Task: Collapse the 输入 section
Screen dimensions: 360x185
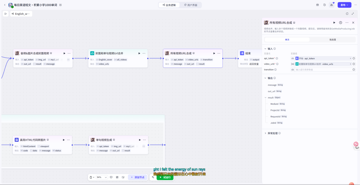Action: tap(265, 49)
